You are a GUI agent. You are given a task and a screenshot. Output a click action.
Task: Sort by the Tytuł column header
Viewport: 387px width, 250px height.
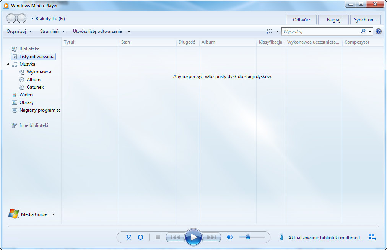[90, 42]
